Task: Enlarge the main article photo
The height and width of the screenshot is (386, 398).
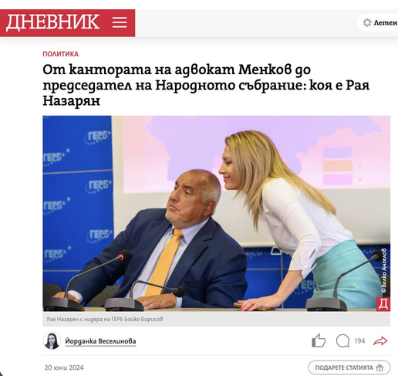Action: 216,213
